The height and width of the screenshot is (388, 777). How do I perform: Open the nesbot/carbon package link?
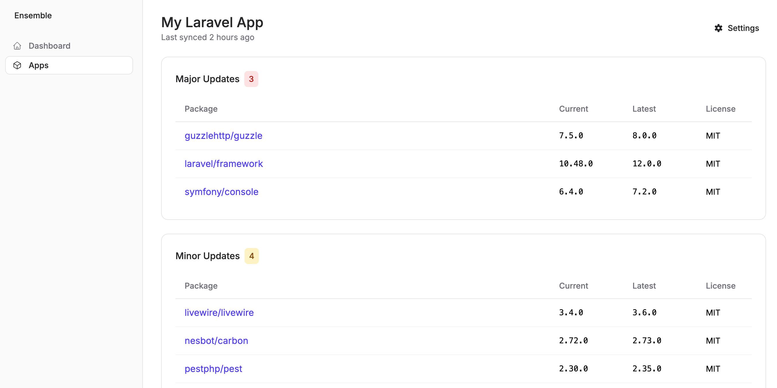[216, 340]
